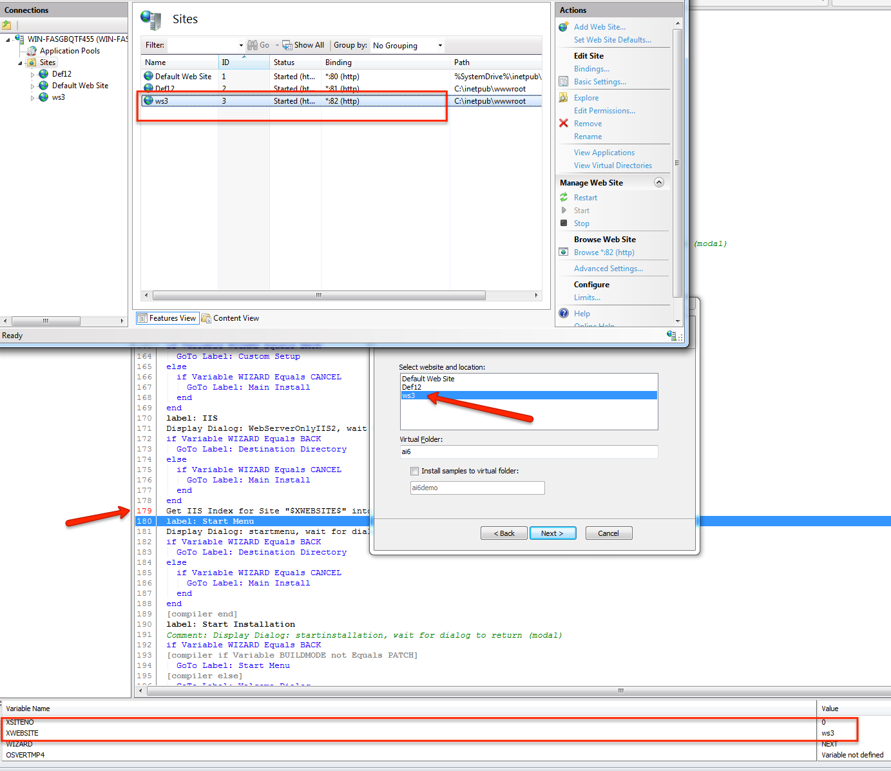
Task: Click the View Applications link
Action: [604, 153]
